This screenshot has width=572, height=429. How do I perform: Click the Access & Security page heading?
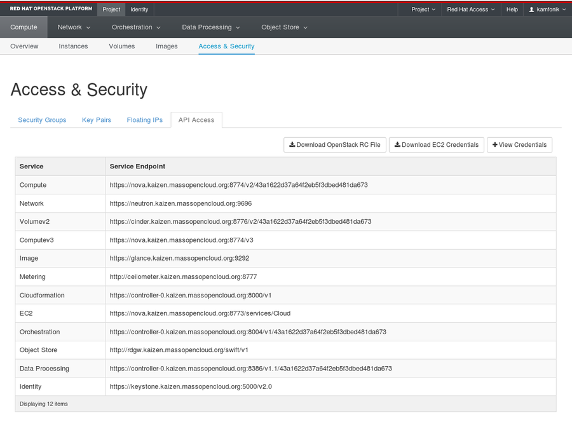(79, 90)
